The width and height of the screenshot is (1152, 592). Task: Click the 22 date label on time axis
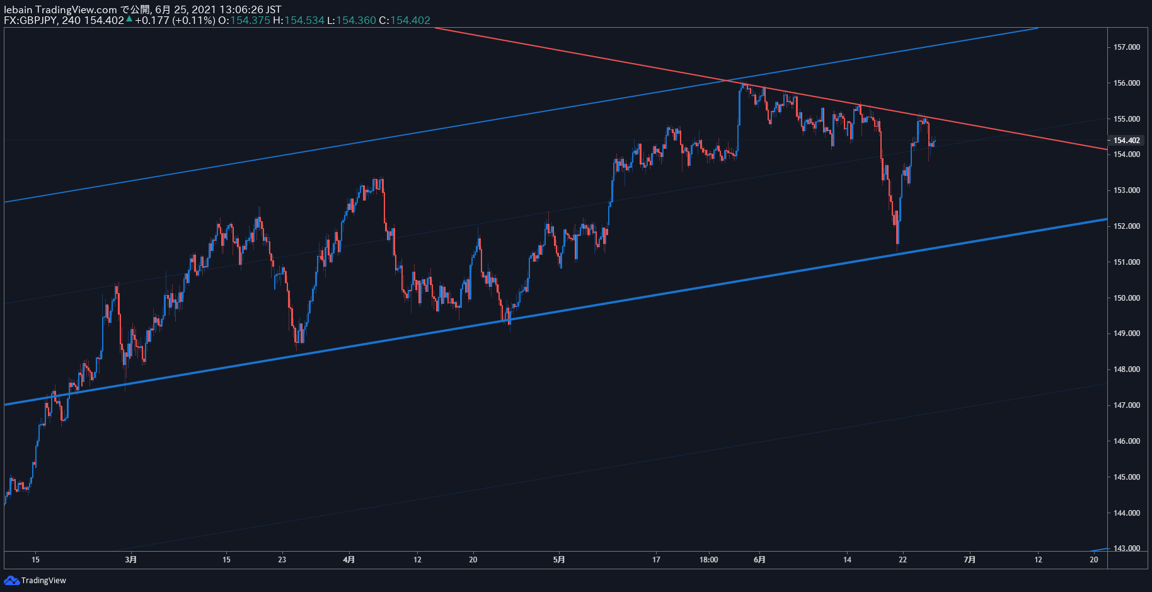pos(902,560)
